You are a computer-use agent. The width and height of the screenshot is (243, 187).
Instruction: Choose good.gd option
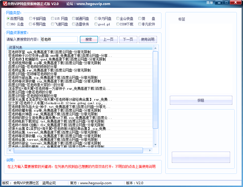[102, 24]
